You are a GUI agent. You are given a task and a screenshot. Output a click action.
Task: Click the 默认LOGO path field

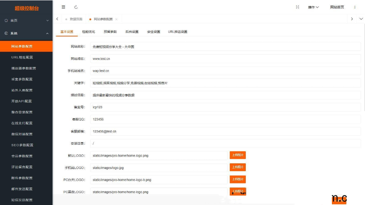159,156
